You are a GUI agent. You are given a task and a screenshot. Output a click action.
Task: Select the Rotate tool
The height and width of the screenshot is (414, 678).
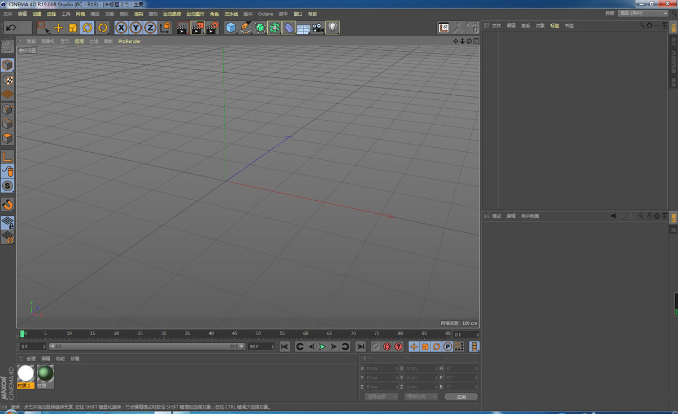(86, 28)
